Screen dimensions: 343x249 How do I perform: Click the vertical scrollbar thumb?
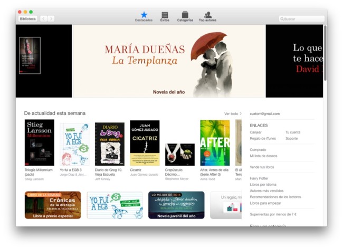pos(325,53)
